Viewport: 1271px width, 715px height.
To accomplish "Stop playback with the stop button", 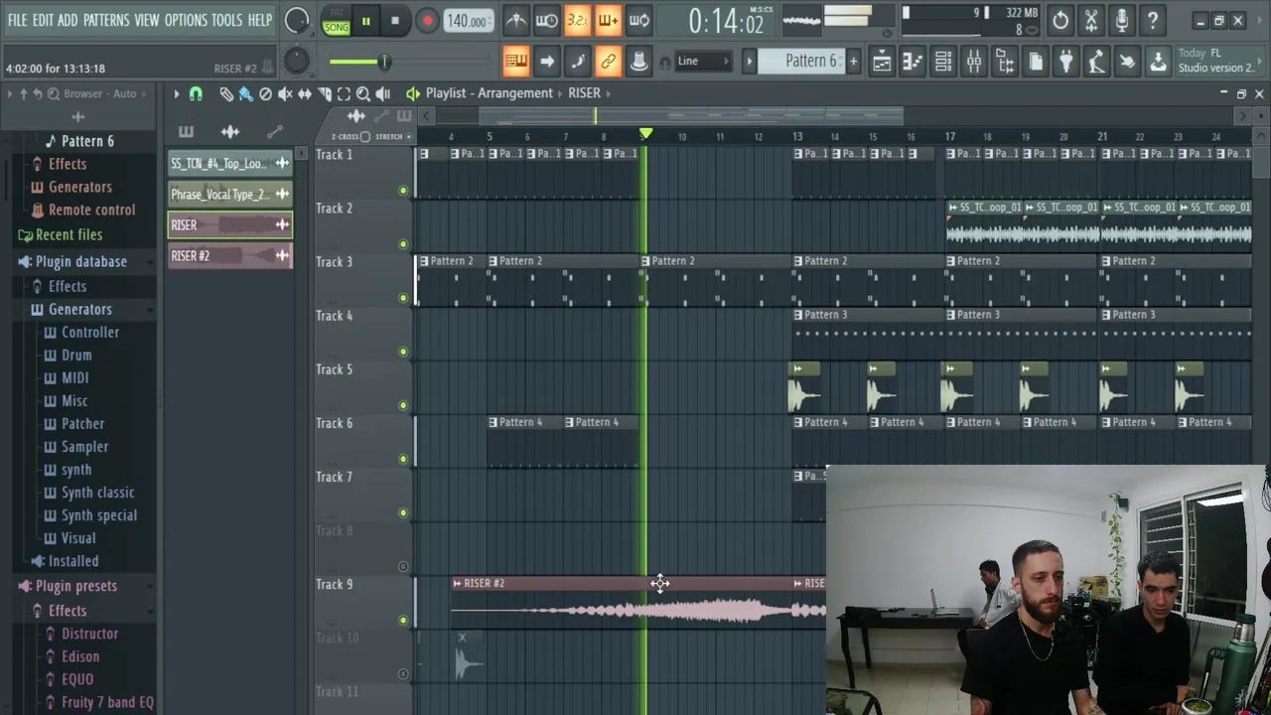I will (395, 21).
